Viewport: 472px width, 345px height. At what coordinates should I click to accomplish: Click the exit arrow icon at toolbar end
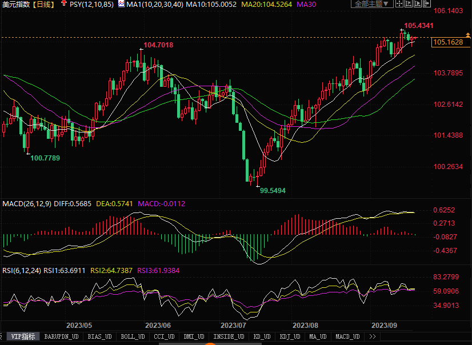coord(426,3)
